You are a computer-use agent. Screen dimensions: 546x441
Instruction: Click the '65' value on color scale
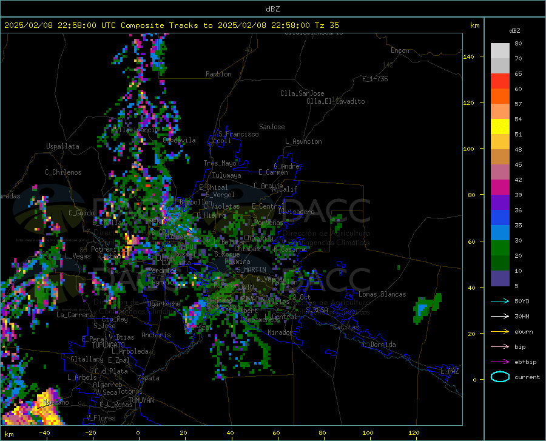(518, 74)
